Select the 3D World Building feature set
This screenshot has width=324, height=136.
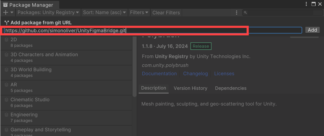(x=66, y=72)
